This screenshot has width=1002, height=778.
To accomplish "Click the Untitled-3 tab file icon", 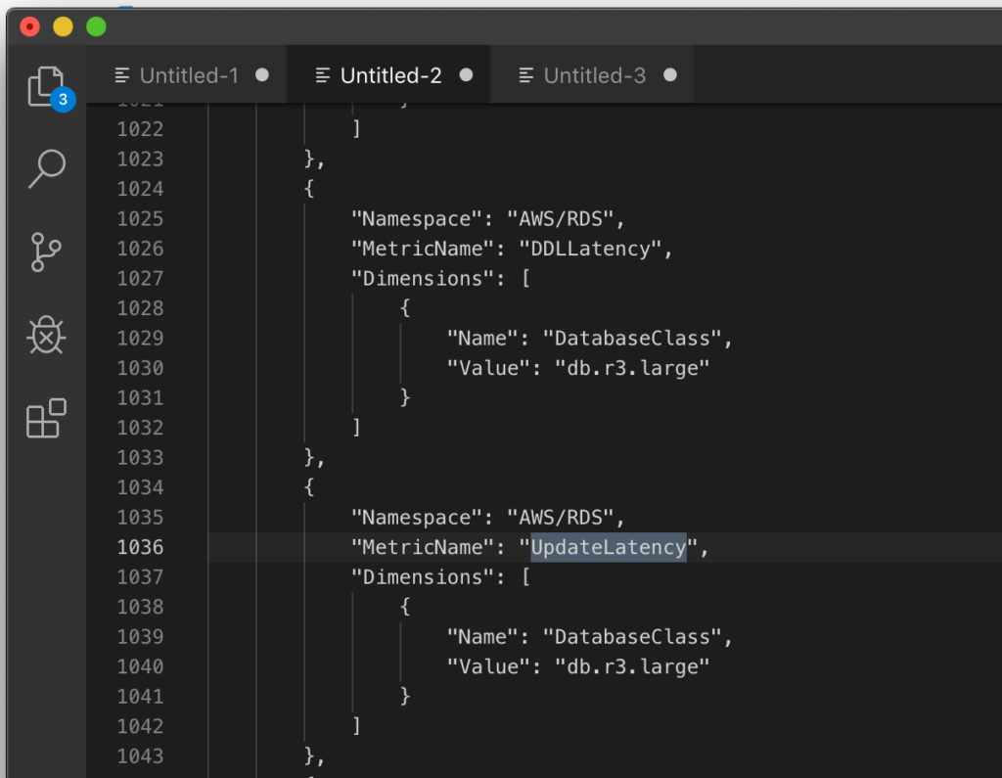I will coord(526,75).
